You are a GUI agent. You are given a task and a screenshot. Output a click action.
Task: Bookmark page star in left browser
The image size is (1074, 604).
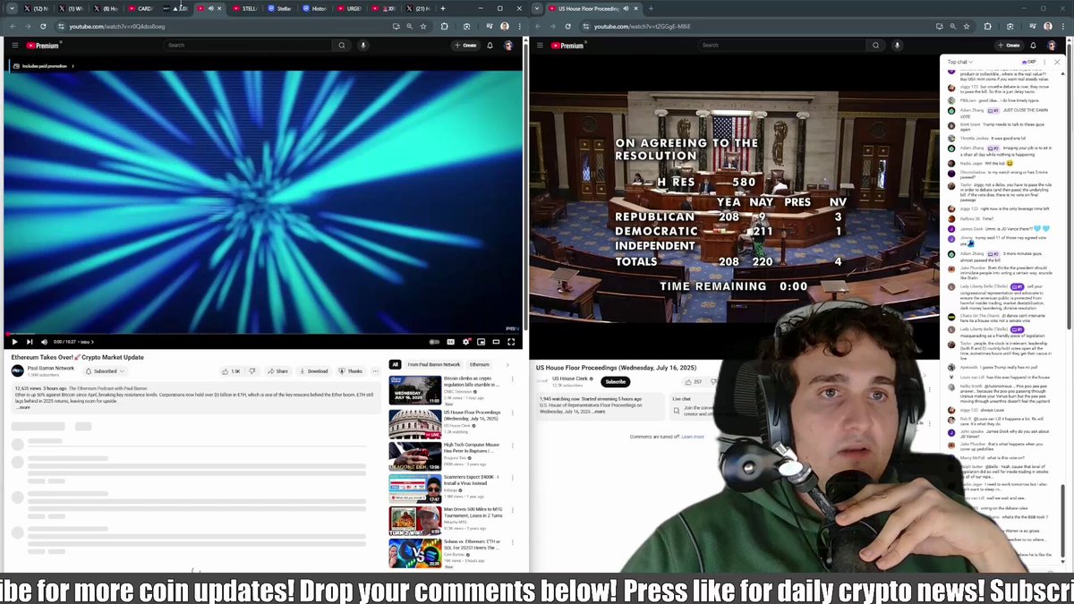tap(423, 26)
